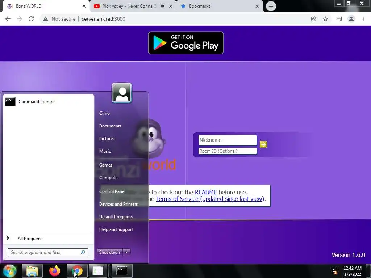Open Help and Support

[116, 229]
